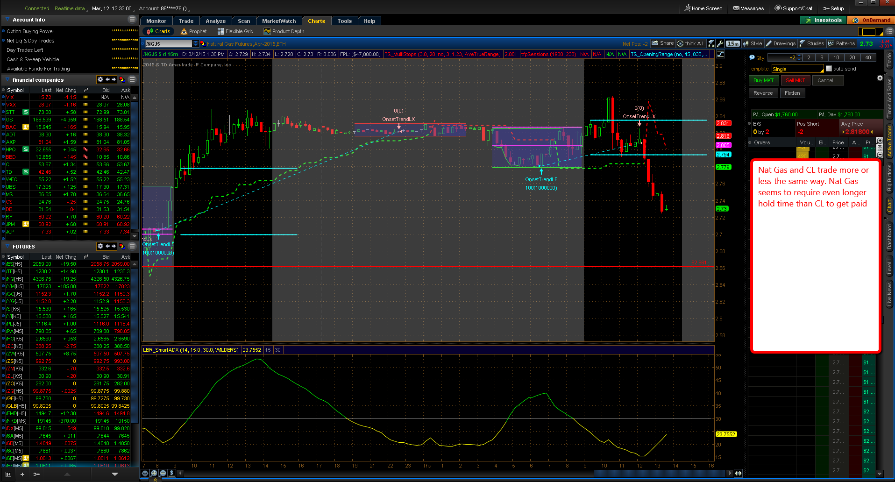Image resolution: width=895 pixels, height=482 pixels.
Task: Click the curve scale icon at chart top right
Action: pyautogui.click(x=721, y=54)
